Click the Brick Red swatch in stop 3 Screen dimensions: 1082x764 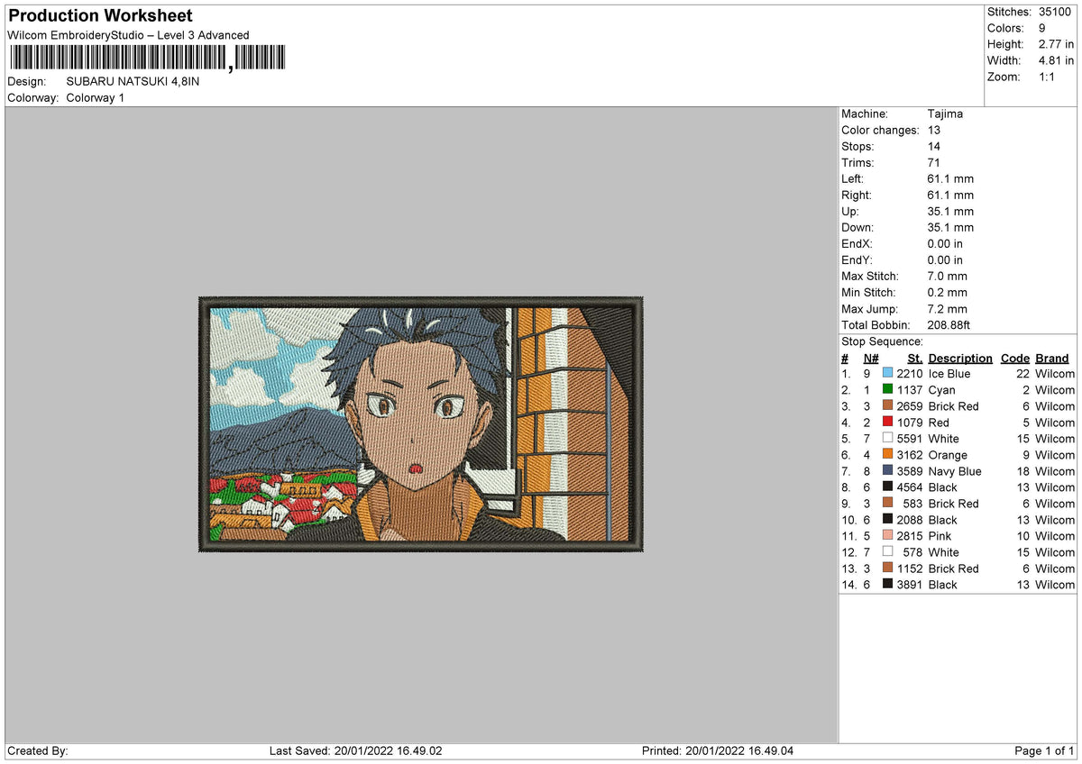(888, 406)
